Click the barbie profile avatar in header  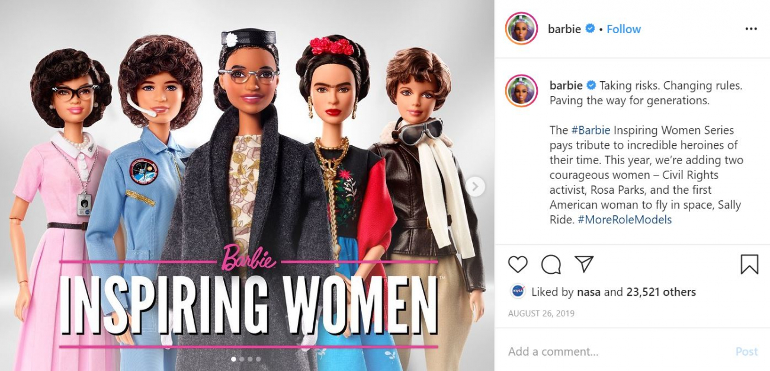pyautogui.click(x=521, y=28)
